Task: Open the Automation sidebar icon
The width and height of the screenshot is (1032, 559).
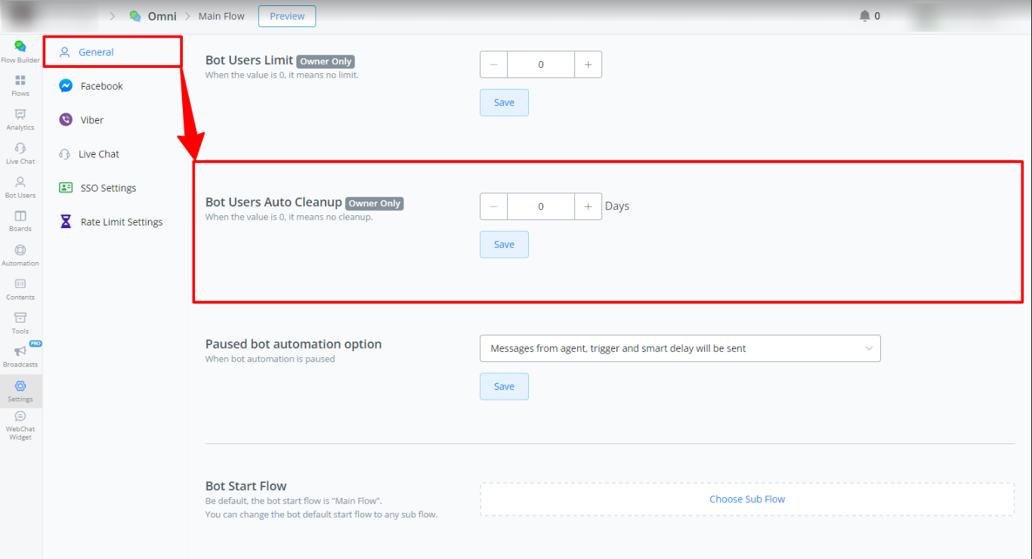Action: (20, 255)
